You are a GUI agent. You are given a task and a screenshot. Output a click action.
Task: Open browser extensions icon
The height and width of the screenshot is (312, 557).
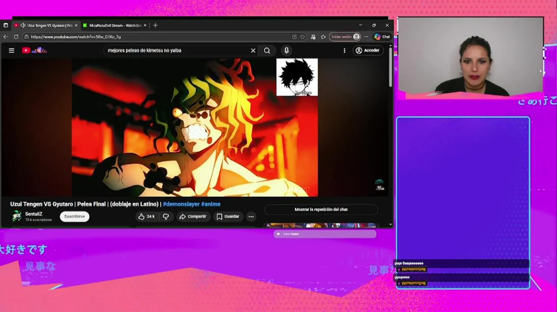click(313, 37)
